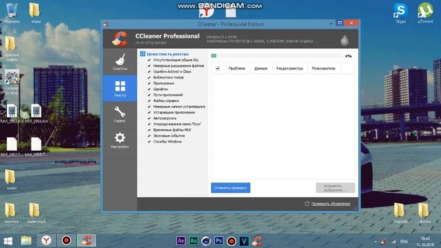Open Cinema 4D from the taskbar
This screenshot has height=248, width=441.
(206, 241)
